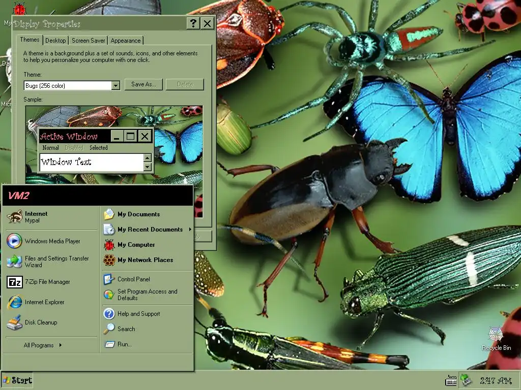Switch to Themes tab
Viewport: 521px width, 390px height.
(x=30, y=40)
